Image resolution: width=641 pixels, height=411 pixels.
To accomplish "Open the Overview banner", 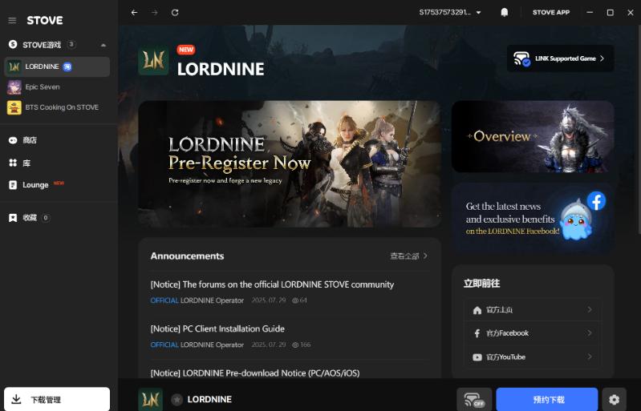I will coord(533,136).
